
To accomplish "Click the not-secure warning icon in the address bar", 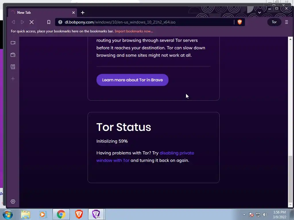I will pos(60,22).
